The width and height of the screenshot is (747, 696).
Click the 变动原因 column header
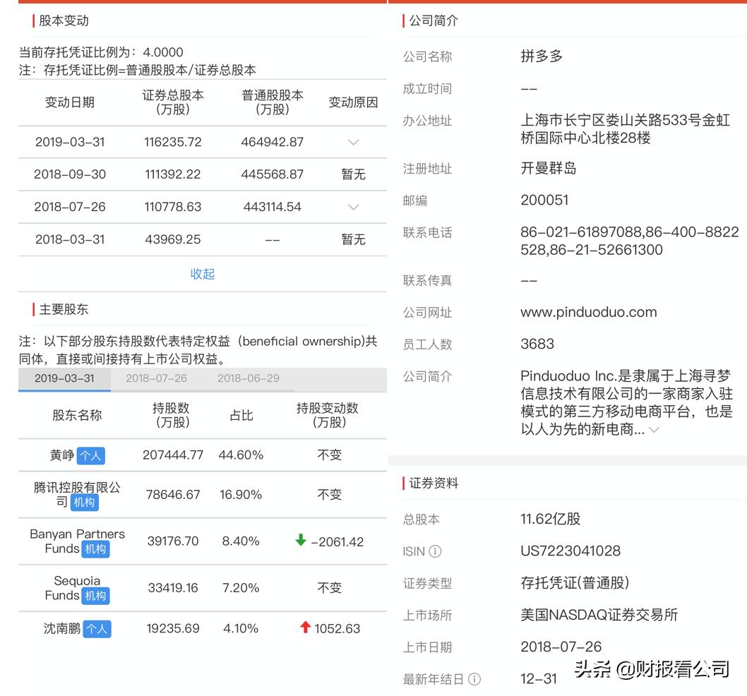click(x=353, y=102)
